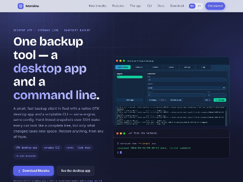Select the History tab in the app preview

coord(171,67)
